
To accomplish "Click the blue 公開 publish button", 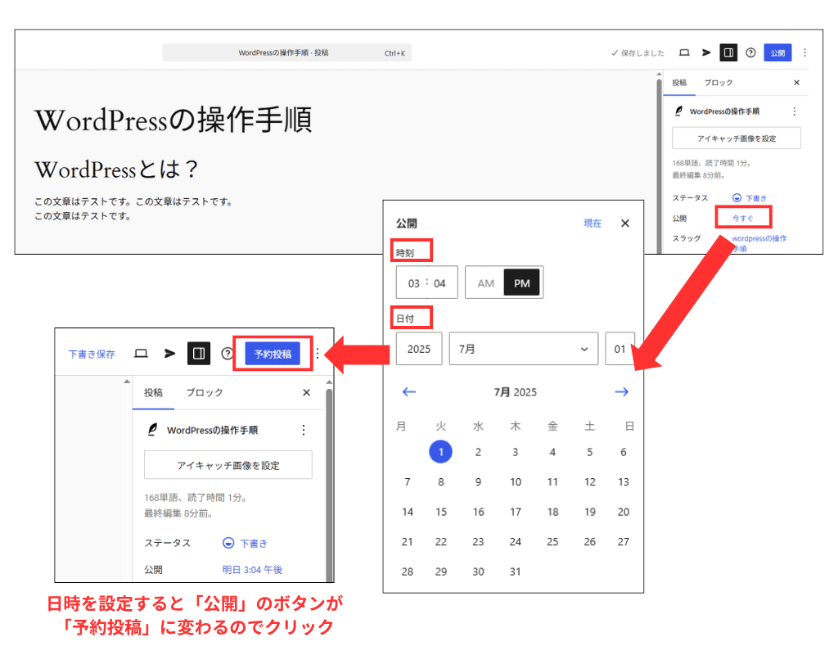I will click(777, 52).
